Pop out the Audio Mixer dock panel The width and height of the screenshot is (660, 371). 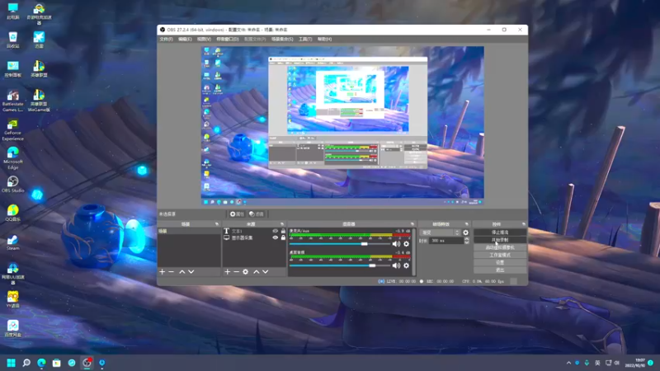(x=412, y=224)
